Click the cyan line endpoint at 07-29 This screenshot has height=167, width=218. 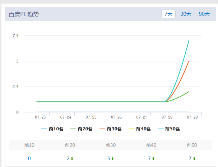[x=189, y=41]
